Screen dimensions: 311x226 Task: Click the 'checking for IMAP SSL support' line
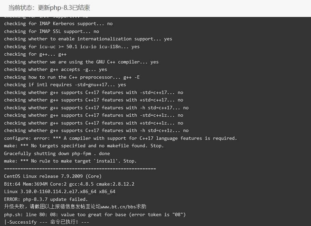[x=52, y=32]
